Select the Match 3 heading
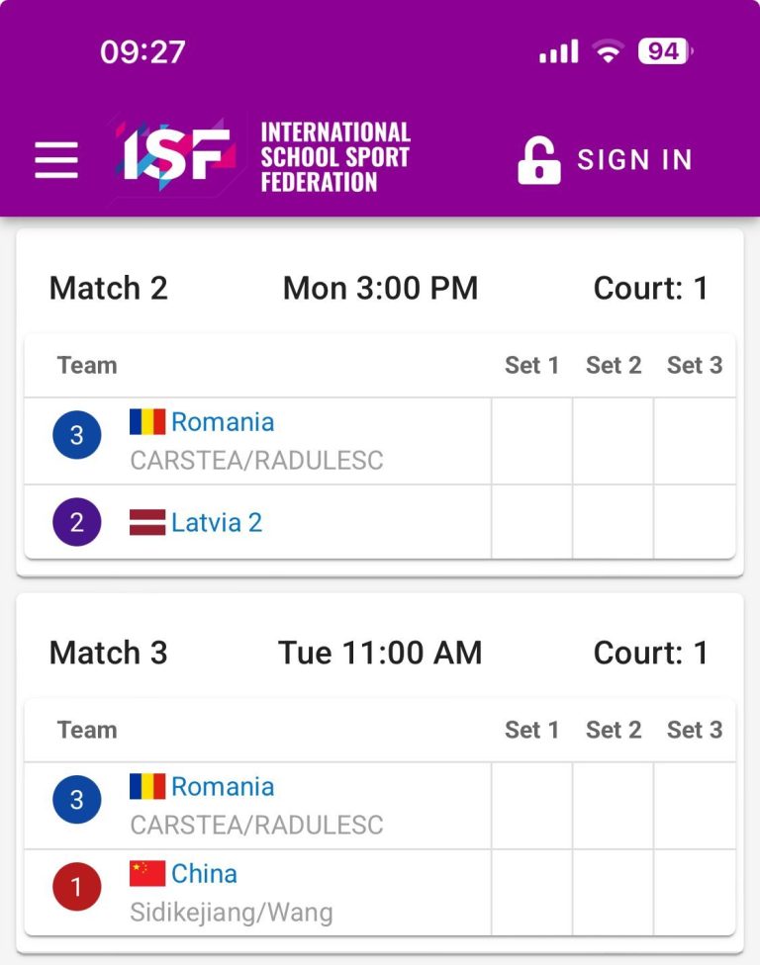The image size is (760, 965). 109,653
